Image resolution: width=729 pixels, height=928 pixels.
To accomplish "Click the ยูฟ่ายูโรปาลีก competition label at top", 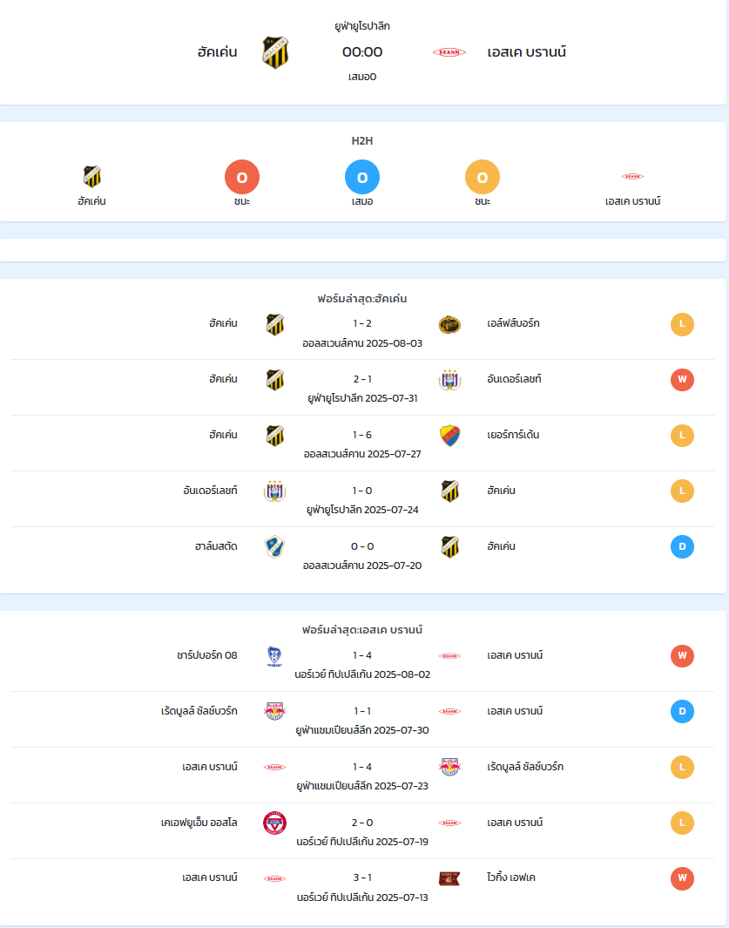I will pyautogui.click(x=362, y=26).
